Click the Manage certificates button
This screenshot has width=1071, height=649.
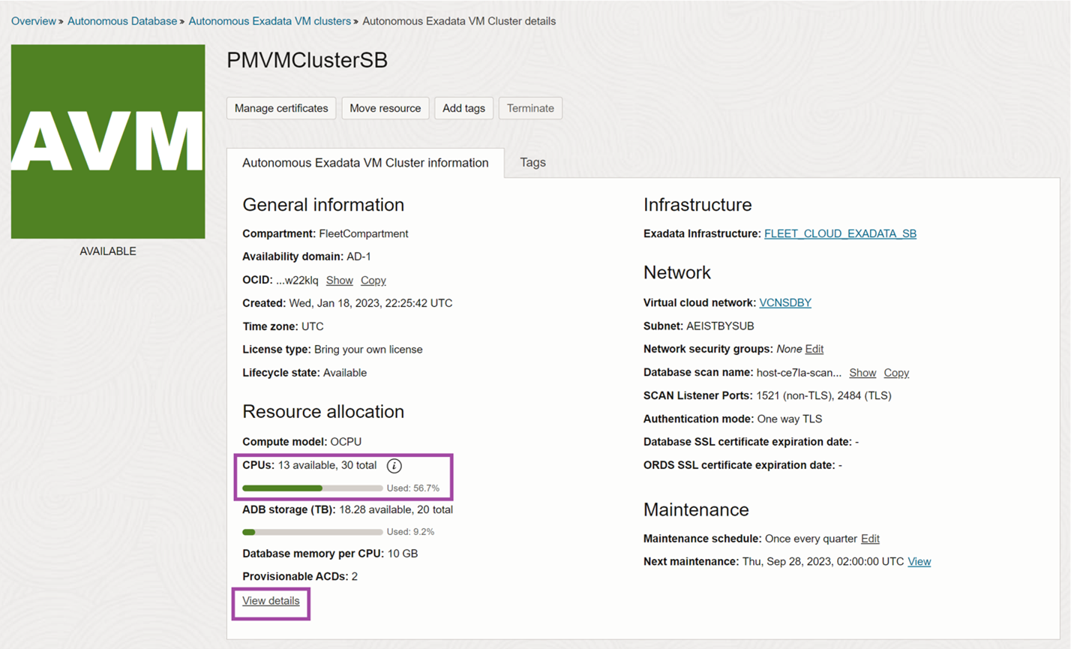pos(280,108)
